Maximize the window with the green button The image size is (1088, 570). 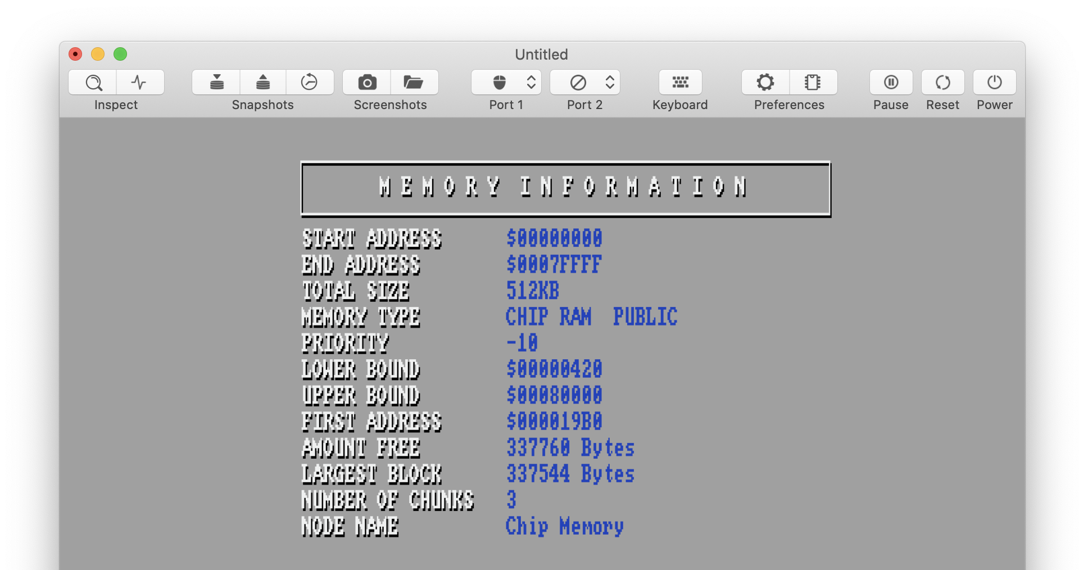point(120,54)
